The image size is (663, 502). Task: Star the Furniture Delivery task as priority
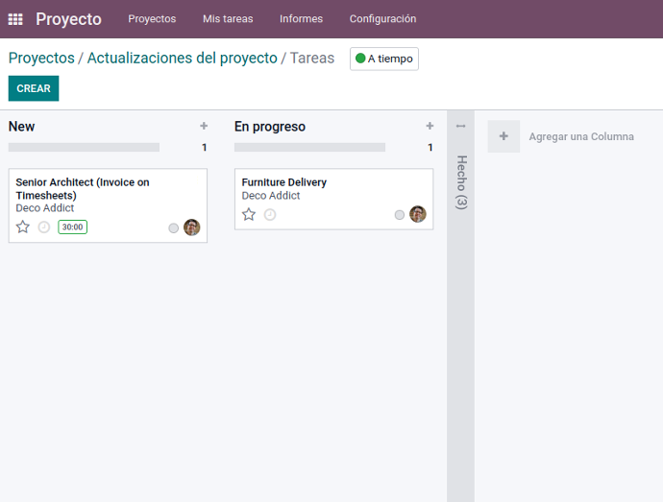(x=249, y=214)
